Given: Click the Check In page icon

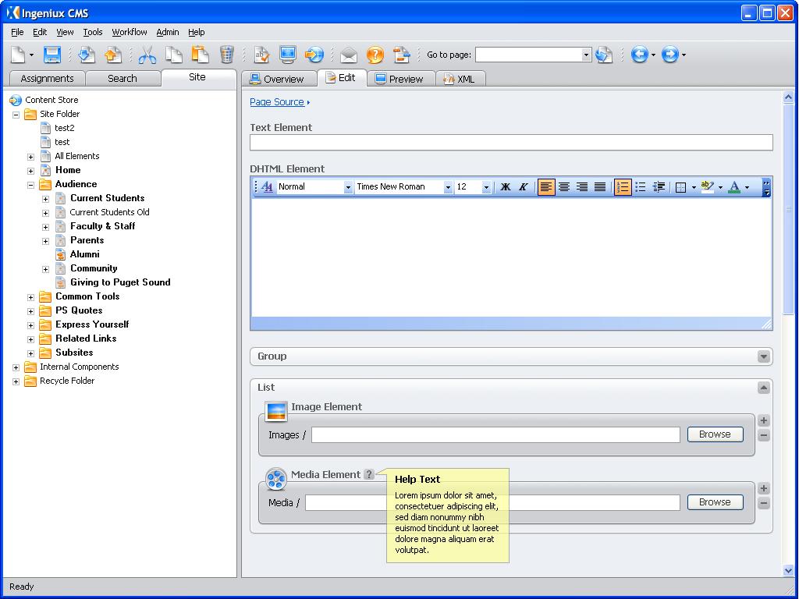Looking at the screenshot, I should pos(87,55).
